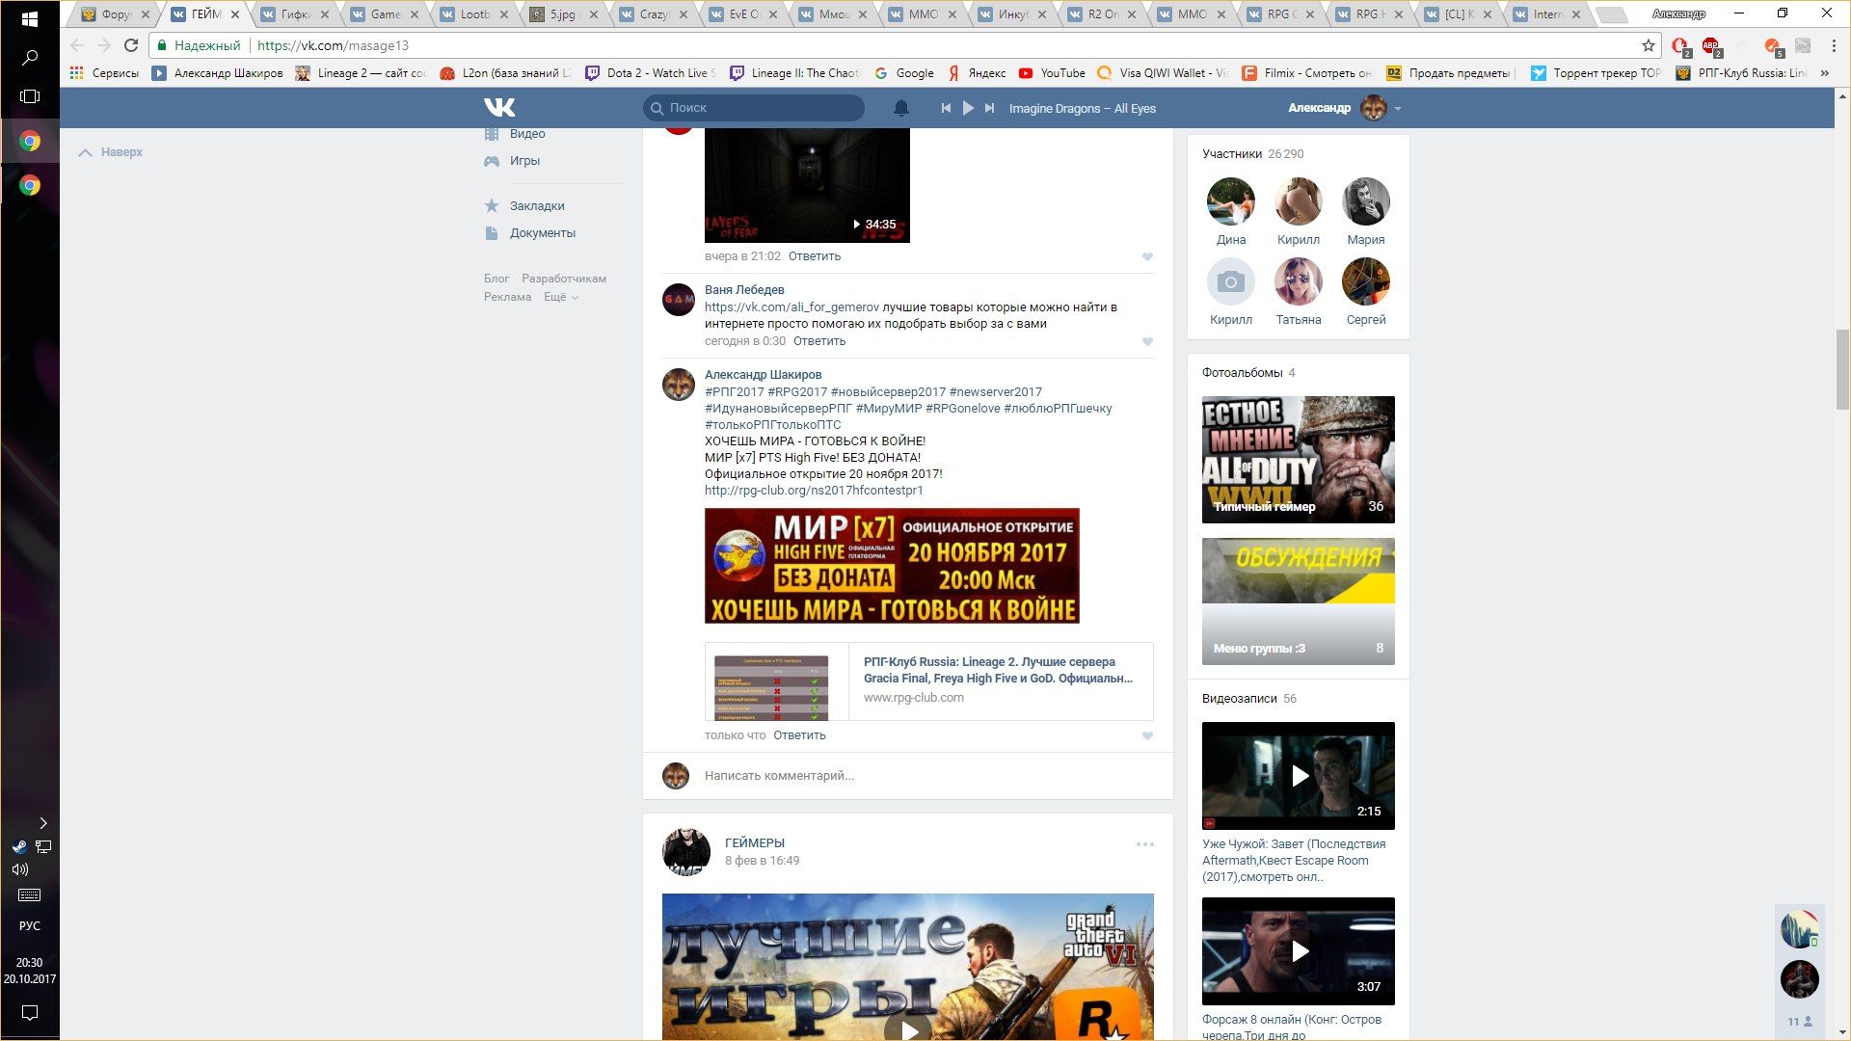Open the МИР x7 banner image

(x=892, y=566)
